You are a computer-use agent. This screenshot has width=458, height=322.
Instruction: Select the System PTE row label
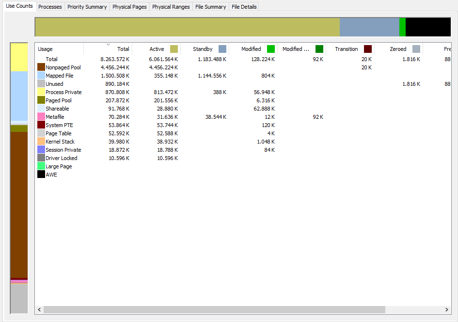[59, 125]
